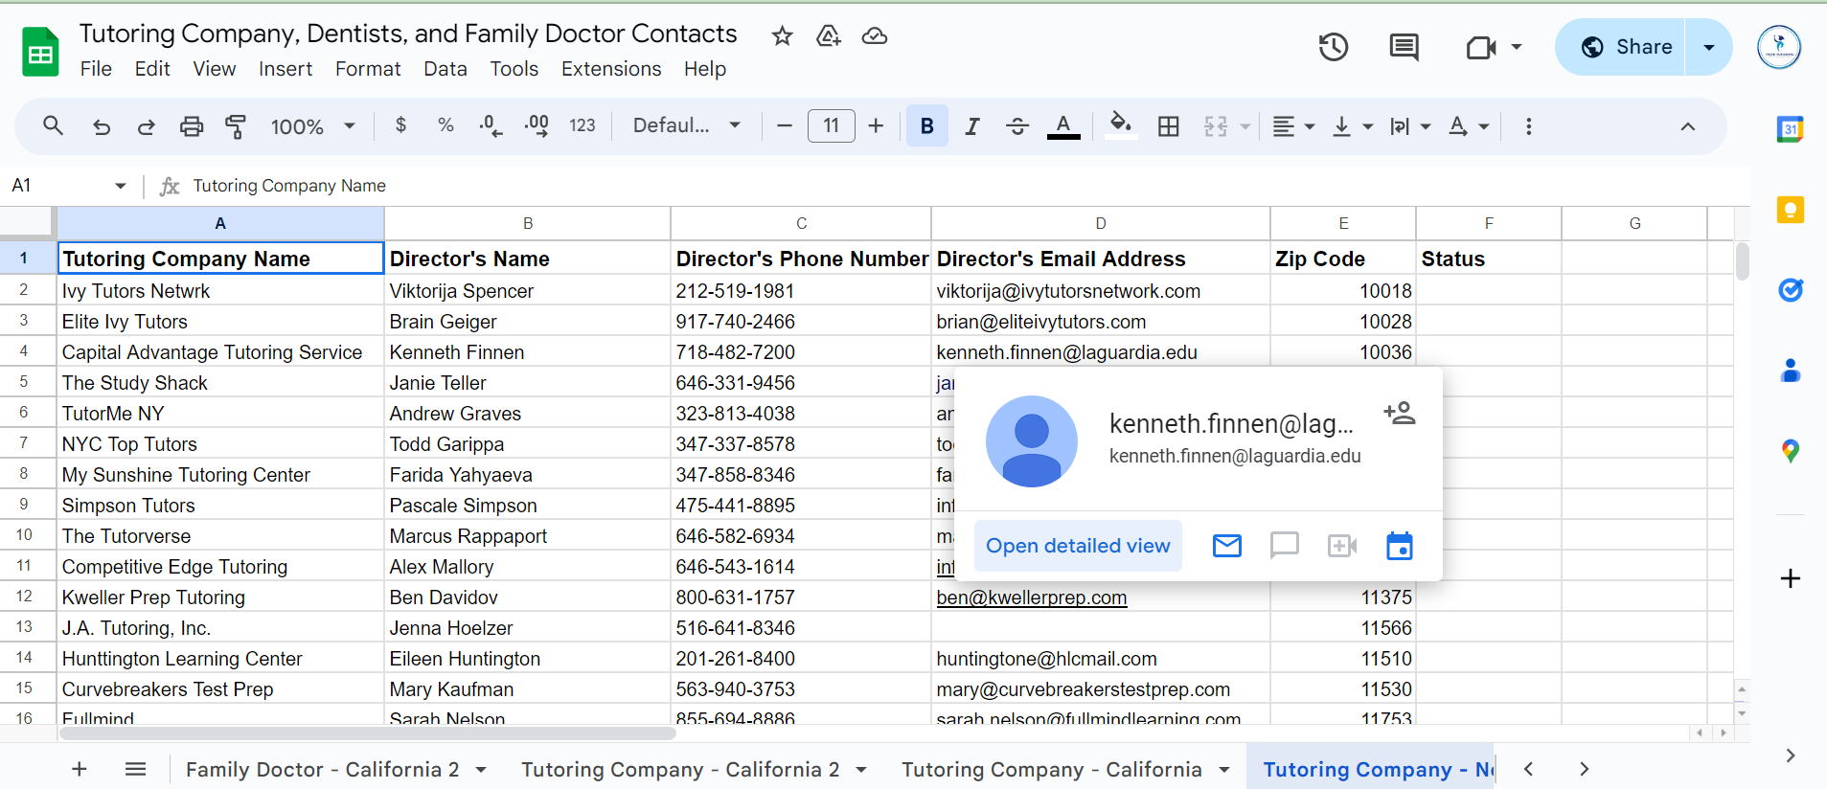
Task: Open ben@kwellerprep.com email link
Action: coord(1032,597)
